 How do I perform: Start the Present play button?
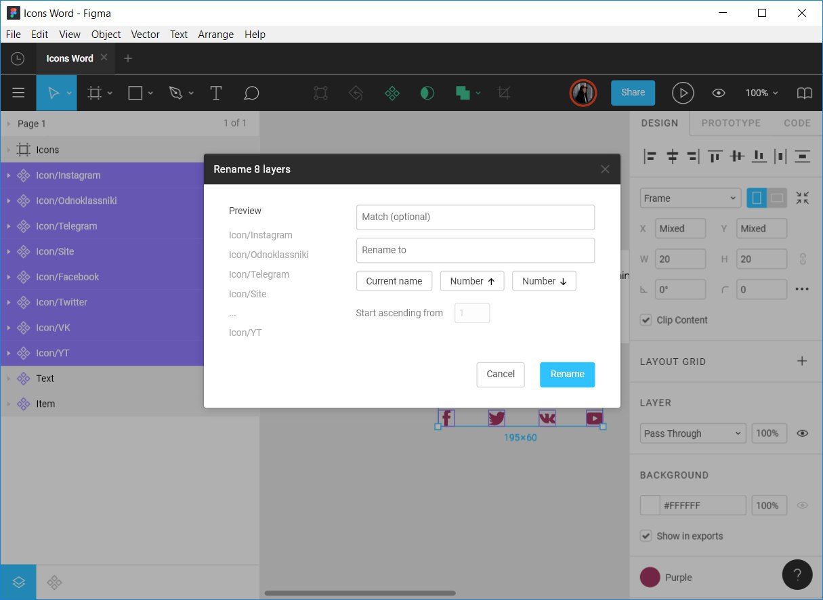click(683, 93)
